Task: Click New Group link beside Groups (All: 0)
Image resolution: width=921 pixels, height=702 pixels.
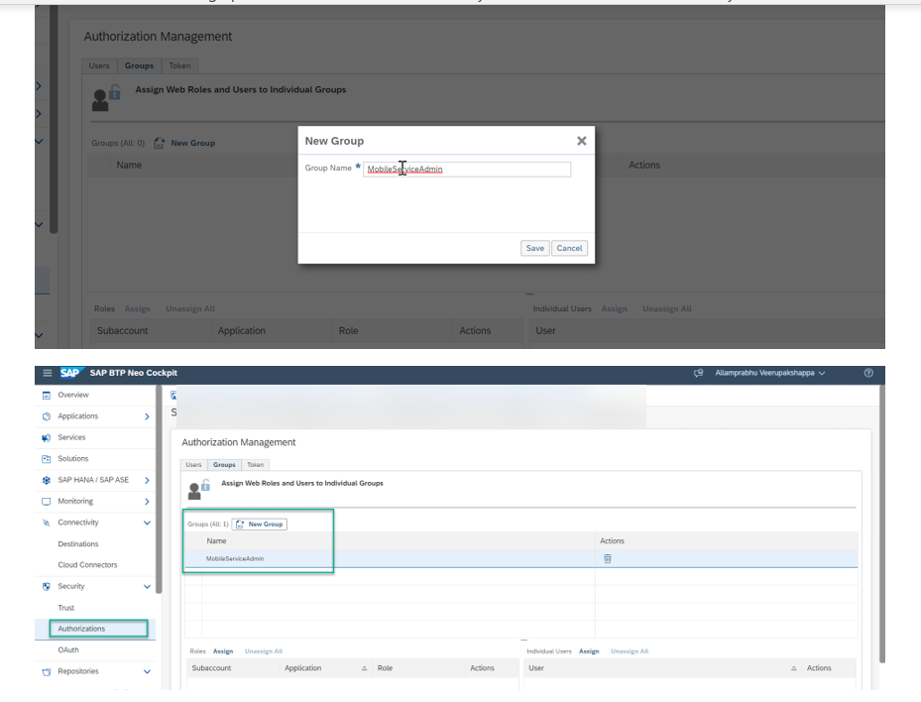Action: click(x=185, y=144)
